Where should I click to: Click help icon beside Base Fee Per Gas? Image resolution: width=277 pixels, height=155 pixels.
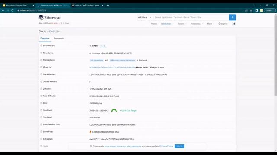click(42, 124)
